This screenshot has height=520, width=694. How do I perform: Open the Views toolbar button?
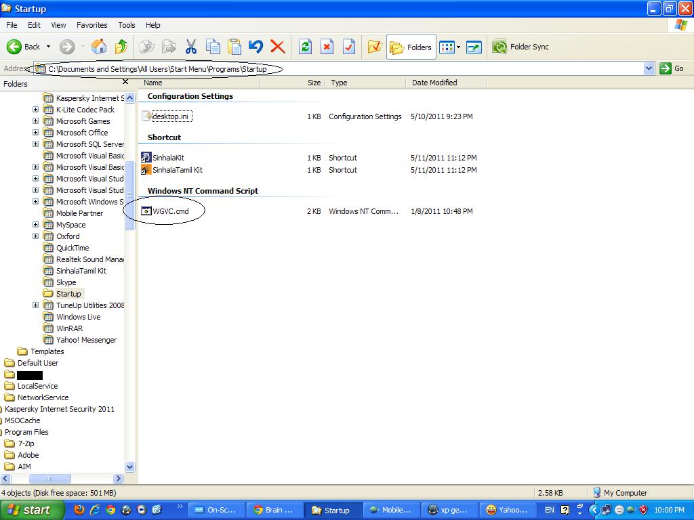(447, 47)
